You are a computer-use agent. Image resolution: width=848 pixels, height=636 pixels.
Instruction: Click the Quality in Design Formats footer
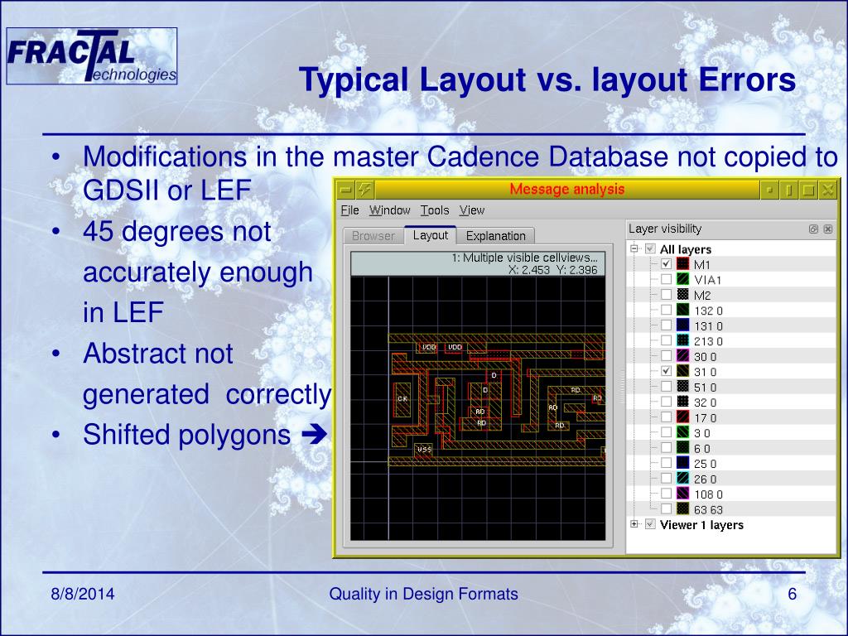(x=423, y=594)
